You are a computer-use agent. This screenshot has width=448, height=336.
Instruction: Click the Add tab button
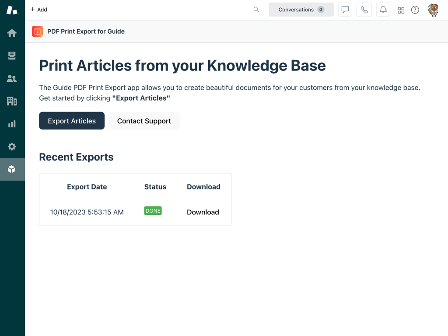point(39,10)
